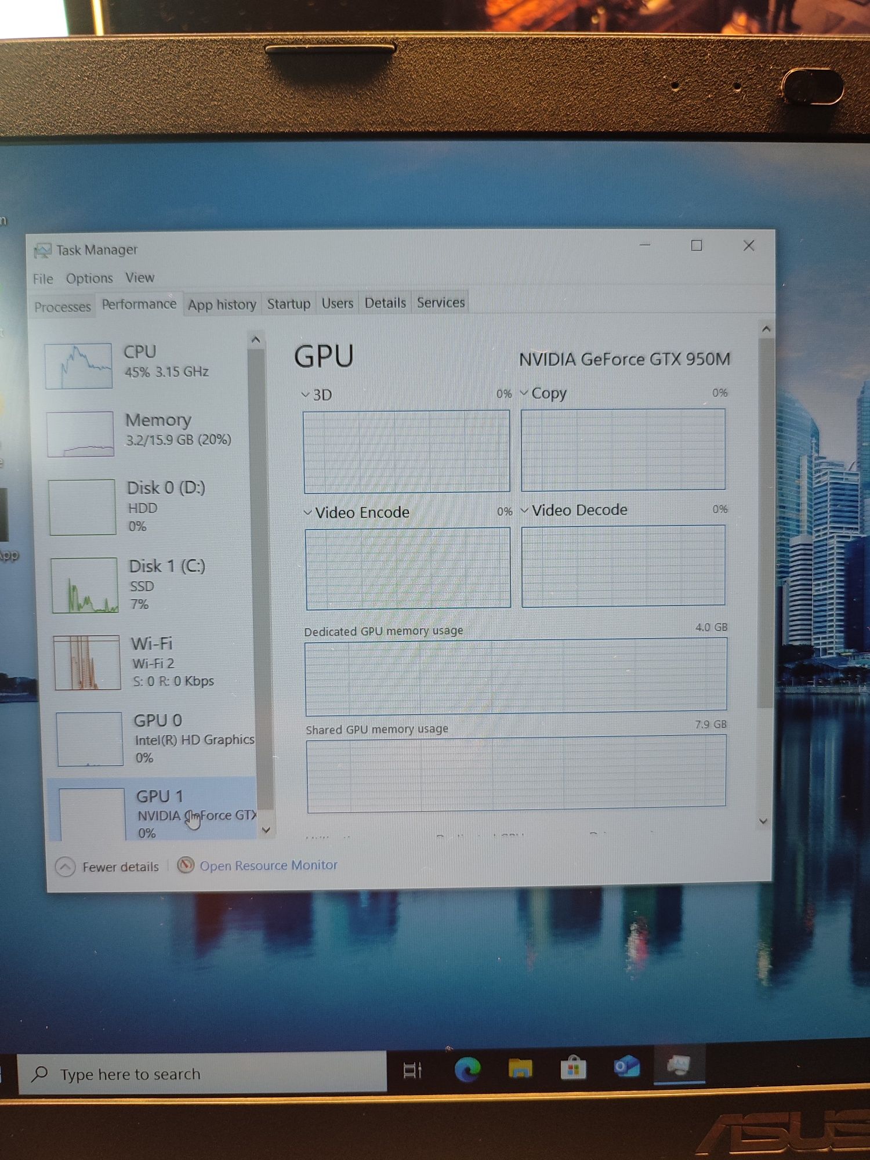Open the 3D engine dropdown
Image resolution: width=870 pixels, height=1160 pixels.
tap(317, 395)
